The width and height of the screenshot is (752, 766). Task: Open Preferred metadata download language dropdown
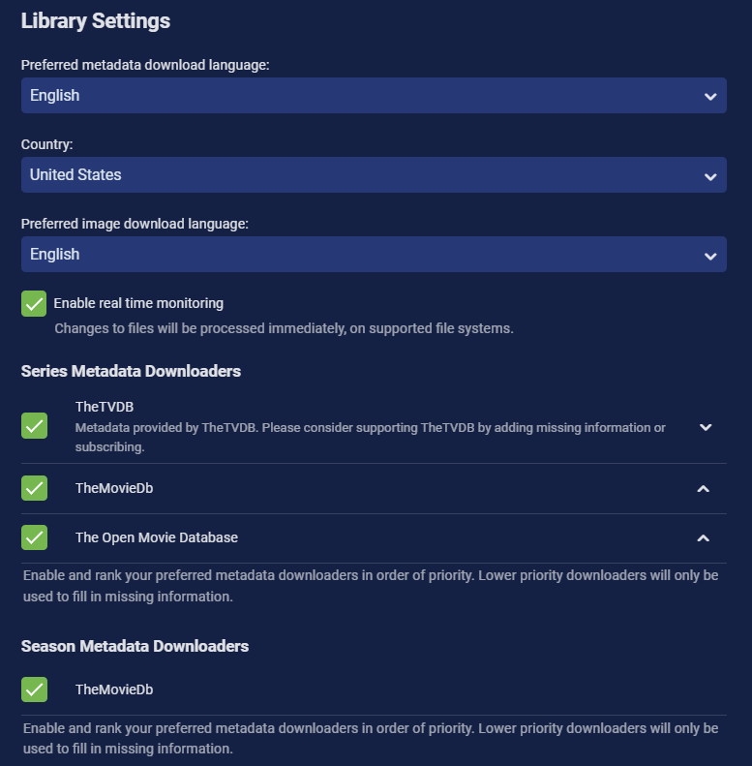click(373, 96)
